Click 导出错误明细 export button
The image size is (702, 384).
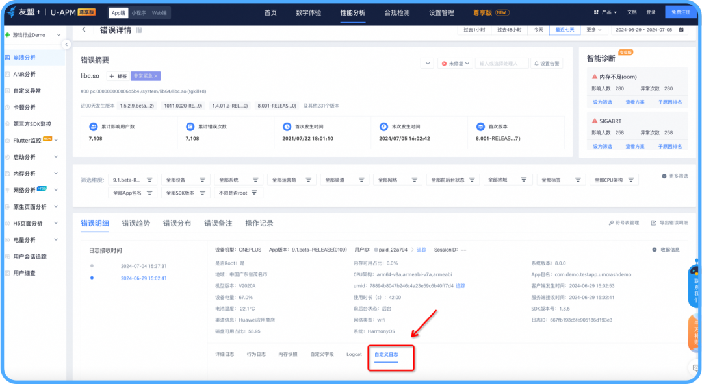[x=669, y=222]
